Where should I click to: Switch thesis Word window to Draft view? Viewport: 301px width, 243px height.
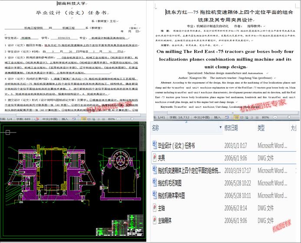(257, 117)
